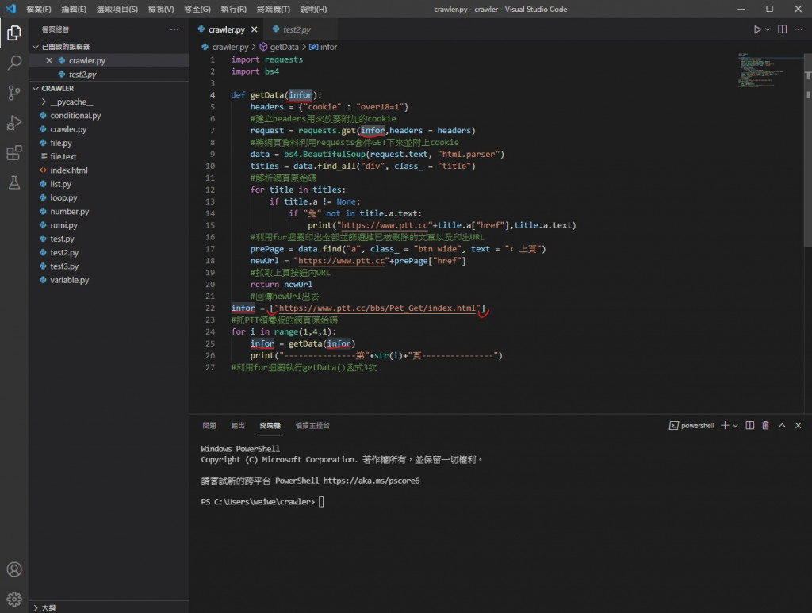Click the terminal prompt input area
This screenshot has height=613, width=812.
tap(321, 502)
